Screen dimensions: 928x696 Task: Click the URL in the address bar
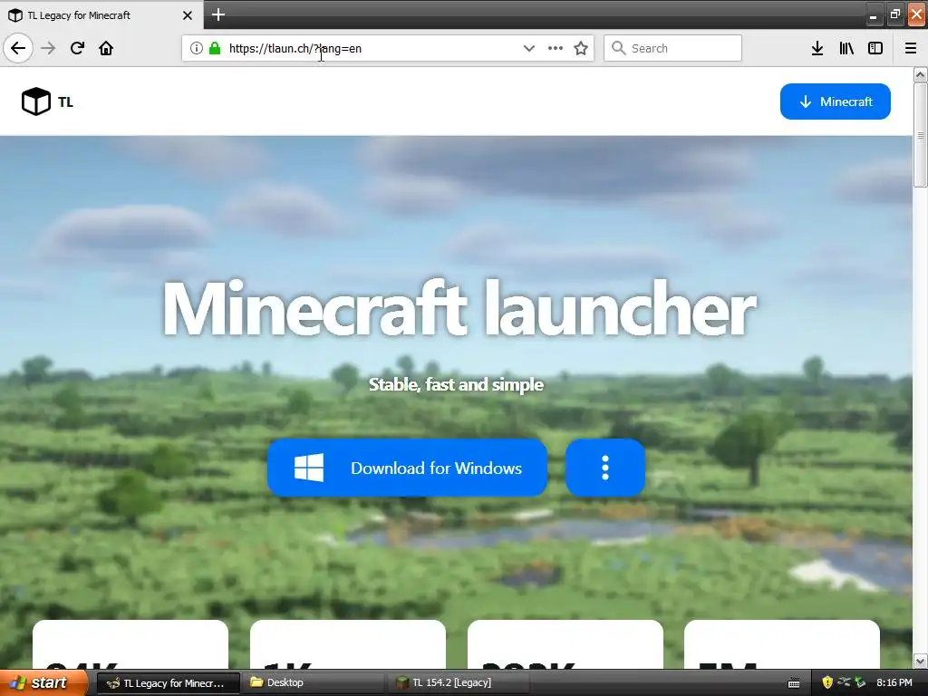(295, 49)
